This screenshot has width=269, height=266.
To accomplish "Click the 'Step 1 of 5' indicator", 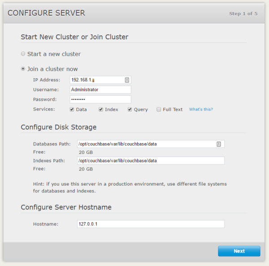I will point(243,14).
